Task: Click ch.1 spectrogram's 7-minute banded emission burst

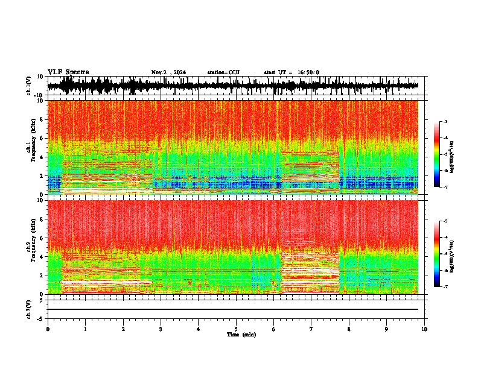Action: (x=310, y=172)
